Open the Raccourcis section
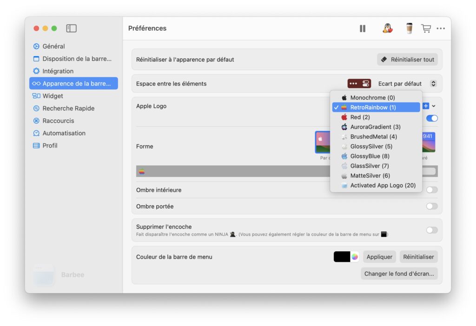476x326 pixels. 73,121
